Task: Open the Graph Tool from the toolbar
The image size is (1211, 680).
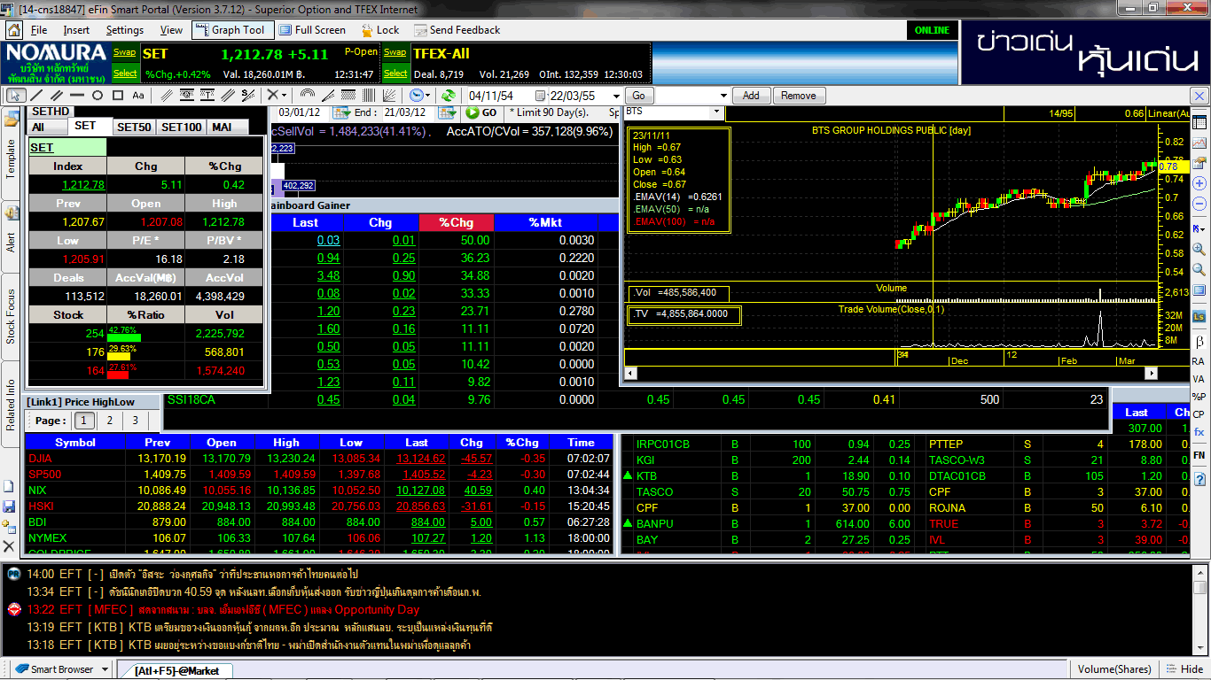Action: (233, 29)
